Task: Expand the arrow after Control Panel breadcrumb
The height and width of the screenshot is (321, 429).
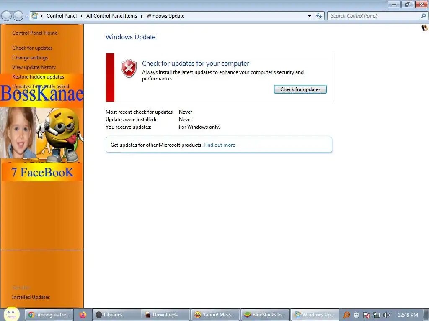Action: 82,16
